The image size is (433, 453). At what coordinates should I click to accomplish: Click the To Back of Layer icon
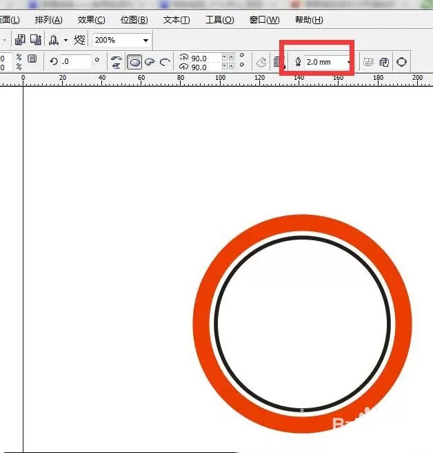(384, 62)
